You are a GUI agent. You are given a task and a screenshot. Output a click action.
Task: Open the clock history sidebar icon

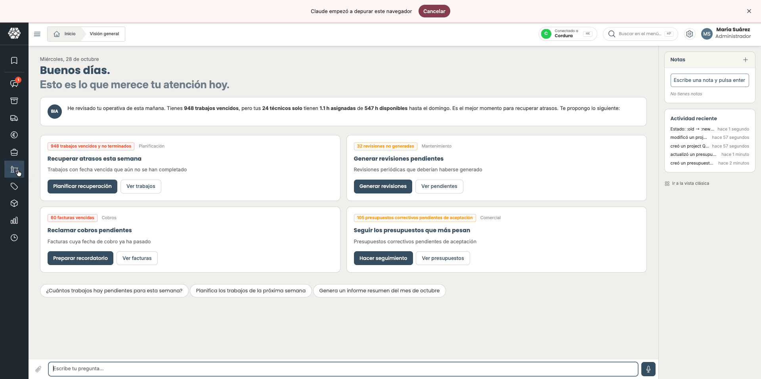(x=14, y=238)
